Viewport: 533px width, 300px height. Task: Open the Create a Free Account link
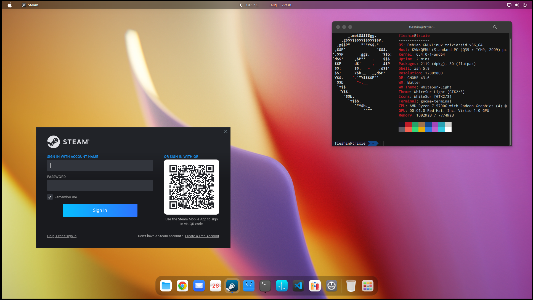coord(202,236)
